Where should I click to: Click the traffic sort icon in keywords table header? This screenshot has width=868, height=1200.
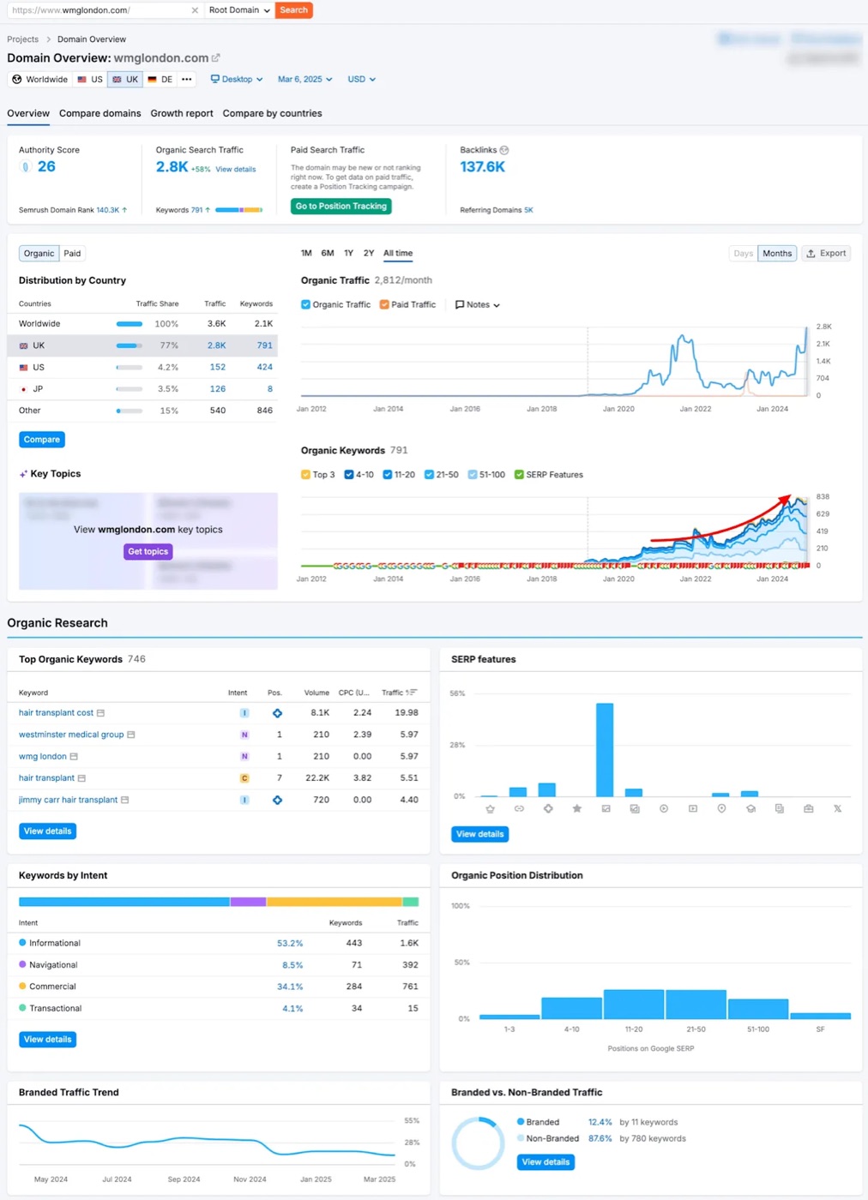[412, 693]
